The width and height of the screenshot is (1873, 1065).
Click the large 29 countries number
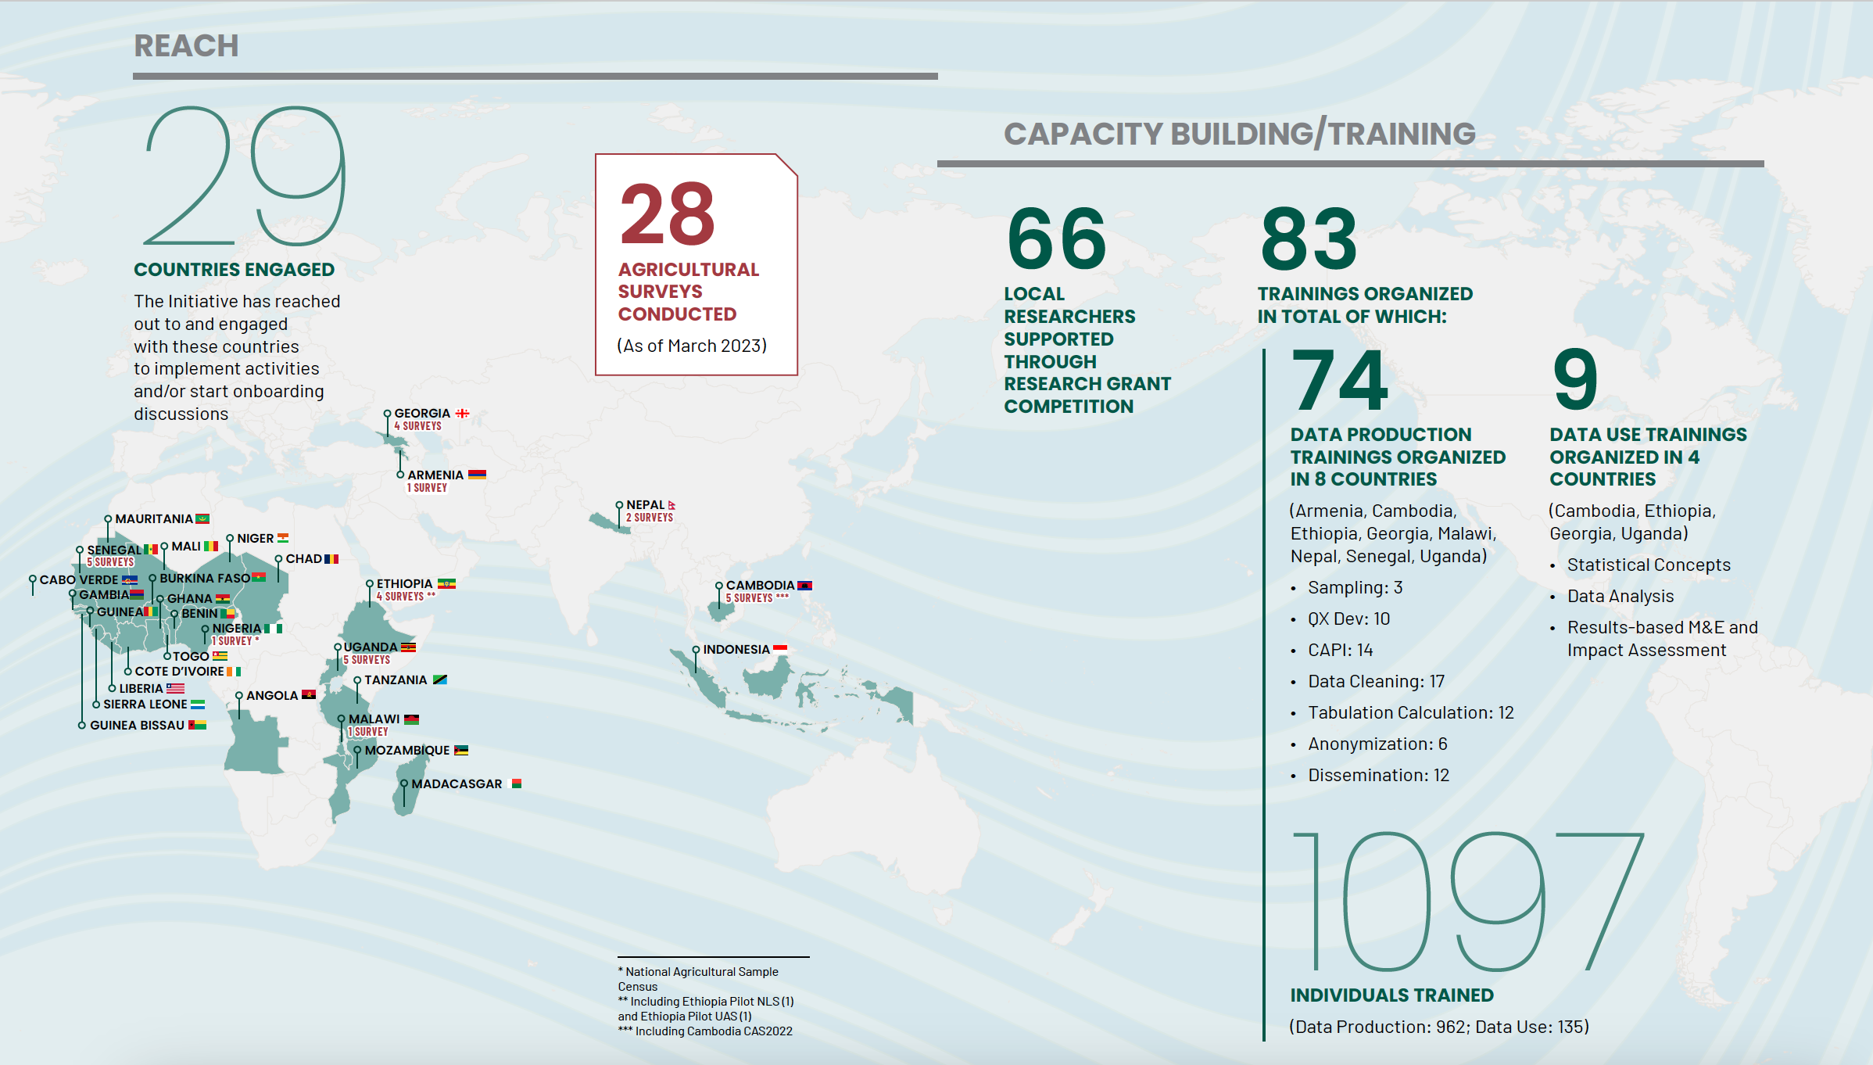pos(245,177)
